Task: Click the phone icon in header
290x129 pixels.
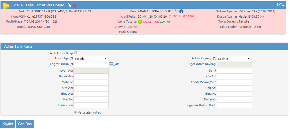Action: pyautogui.click(x=283, y=5)
